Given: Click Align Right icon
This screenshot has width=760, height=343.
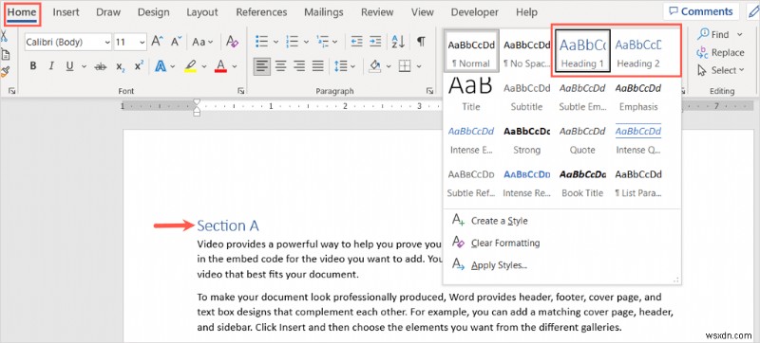Looking at the screenshot, I should coord(299,66).
